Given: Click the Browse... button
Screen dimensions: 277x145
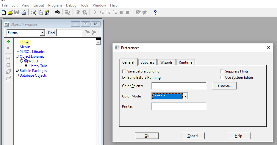Looking at the screenshot, I should point(225,86).
